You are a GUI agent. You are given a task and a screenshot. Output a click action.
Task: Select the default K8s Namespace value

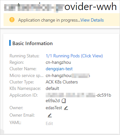click(x=52, y=89)
